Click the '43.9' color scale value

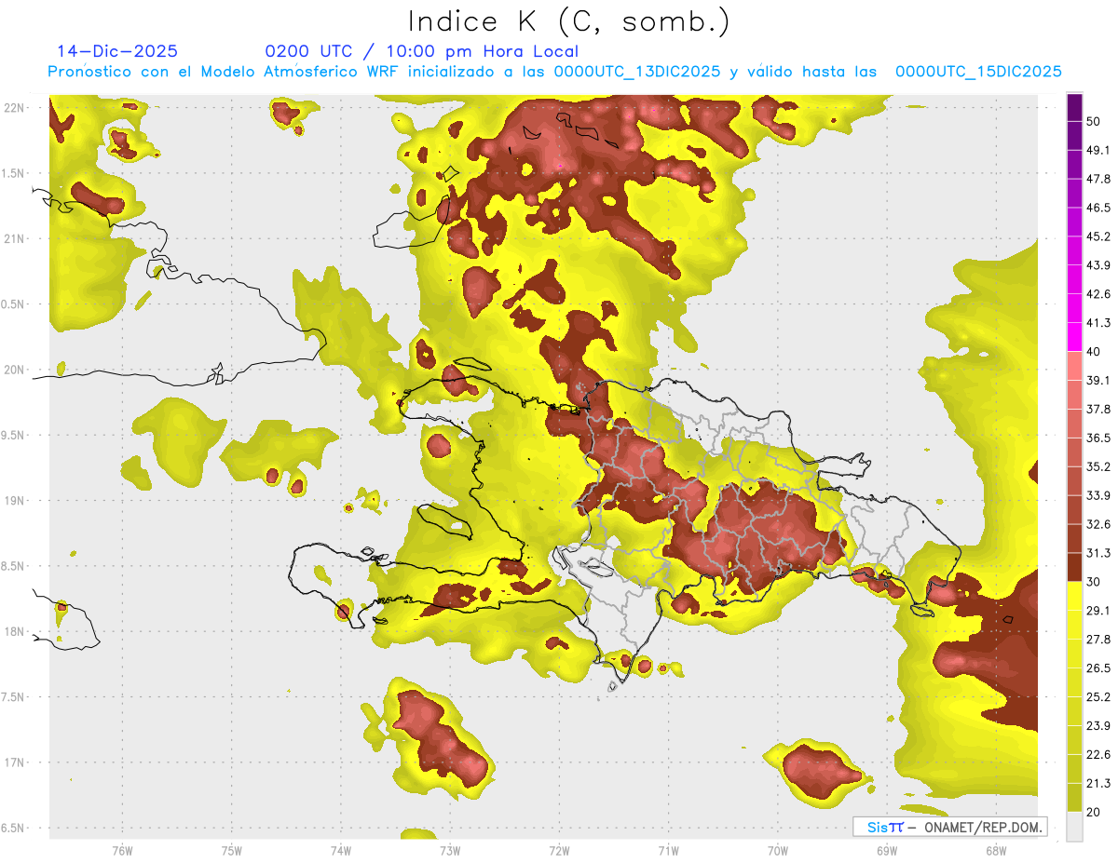tap(1098, 265)
